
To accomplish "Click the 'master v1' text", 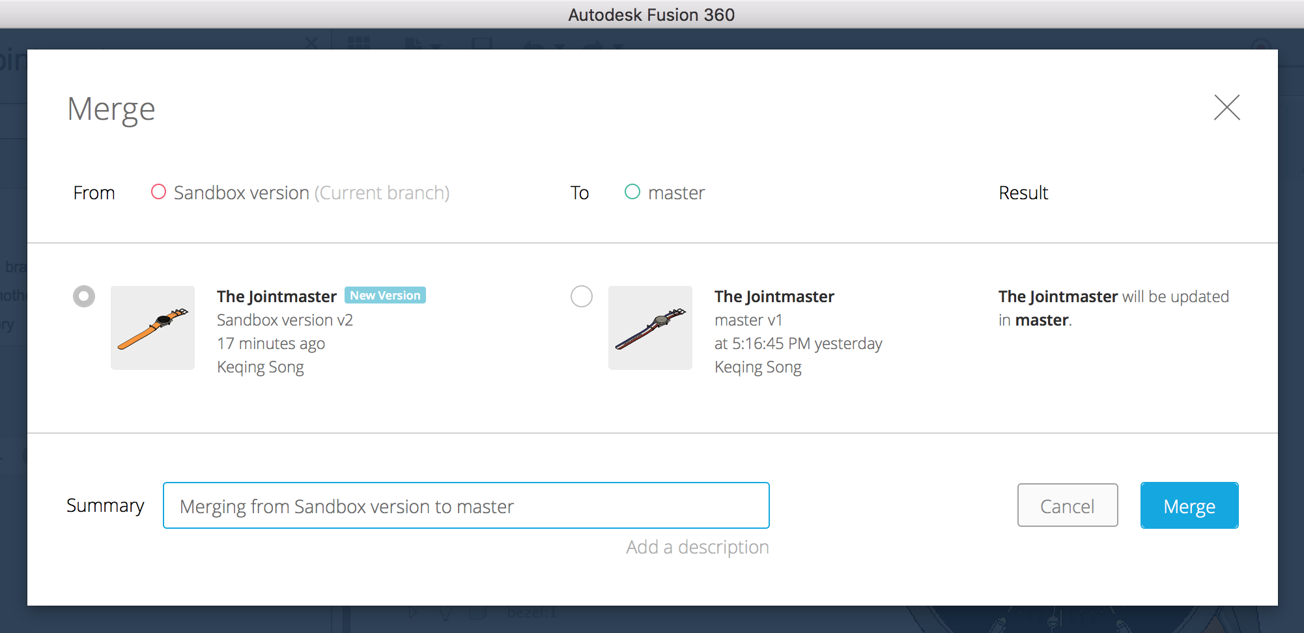I will (x=748, y=320).
